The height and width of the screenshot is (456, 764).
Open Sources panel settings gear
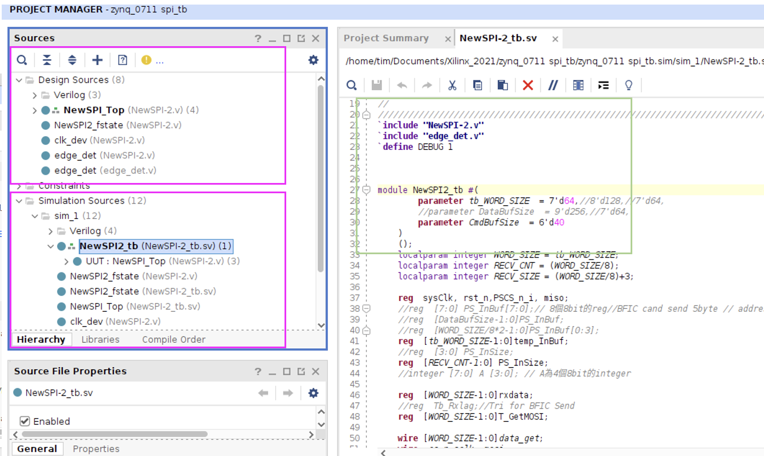[x=313, y=60]
